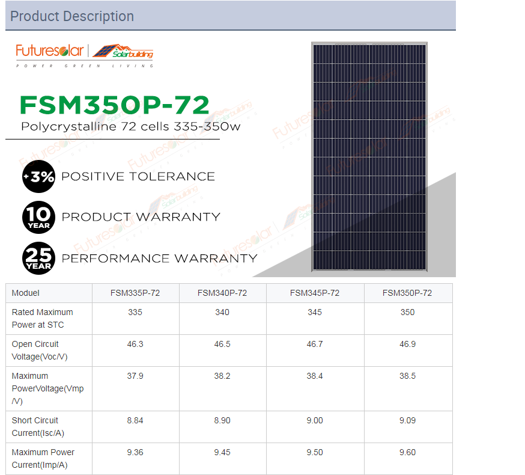This screenshot has height=475, width=525.
Task: Click the 10 year warranty badge
Action: coord(38,217)
